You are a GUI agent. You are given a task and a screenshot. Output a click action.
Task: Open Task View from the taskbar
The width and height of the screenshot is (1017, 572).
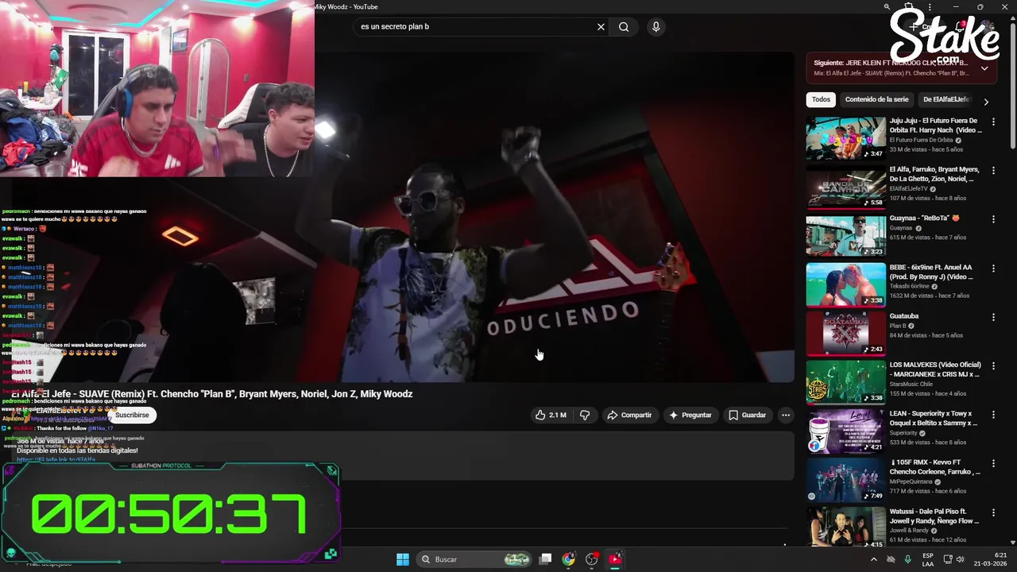tap(545, 559)
